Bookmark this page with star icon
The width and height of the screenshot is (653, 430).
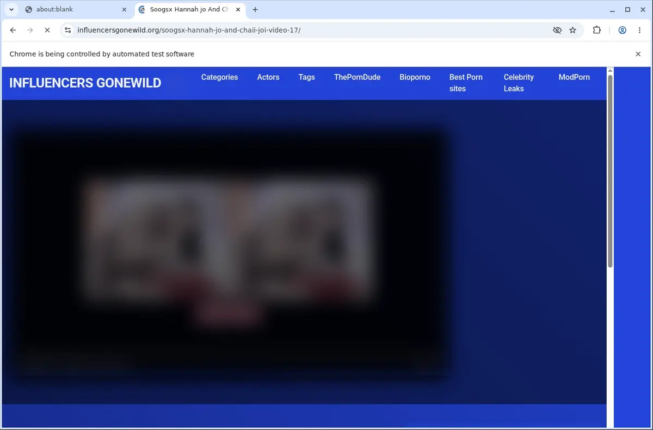572,30
